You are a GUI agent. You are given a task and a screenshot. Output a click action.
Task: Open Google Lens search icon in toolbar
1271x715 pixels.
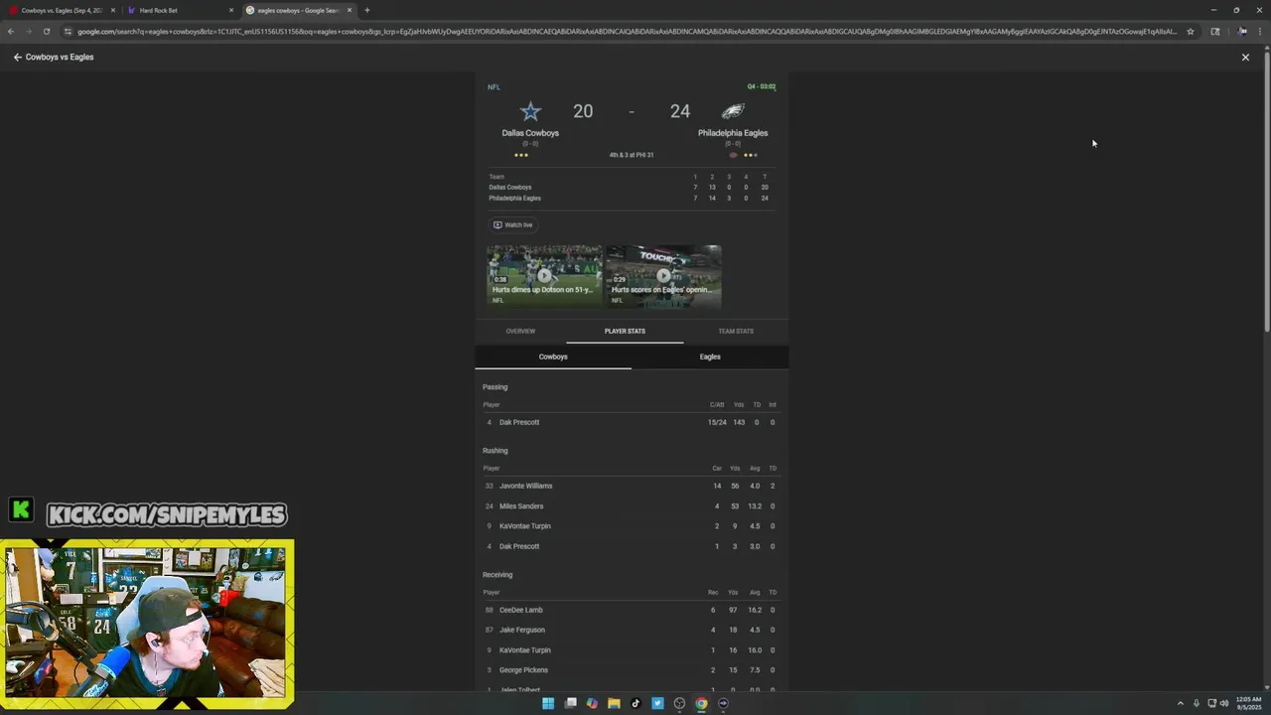[1215, 31]
